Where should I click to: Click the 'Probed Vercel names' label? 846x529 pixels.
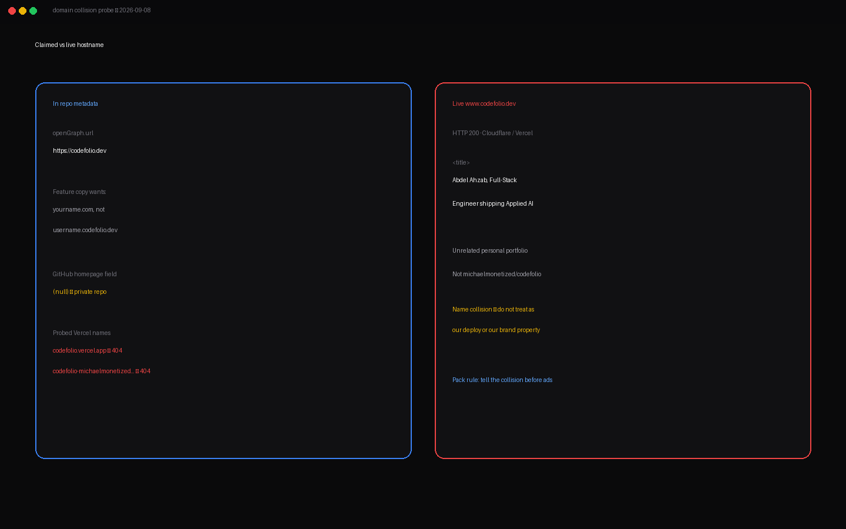(82, 333)
